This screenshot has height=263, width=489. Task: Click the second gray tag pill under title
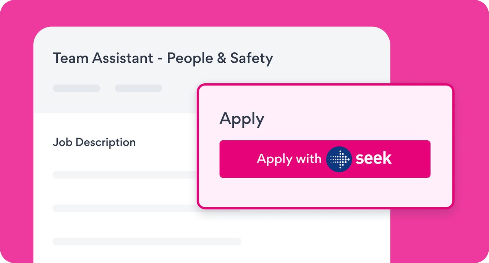click(x=138, y=88)
